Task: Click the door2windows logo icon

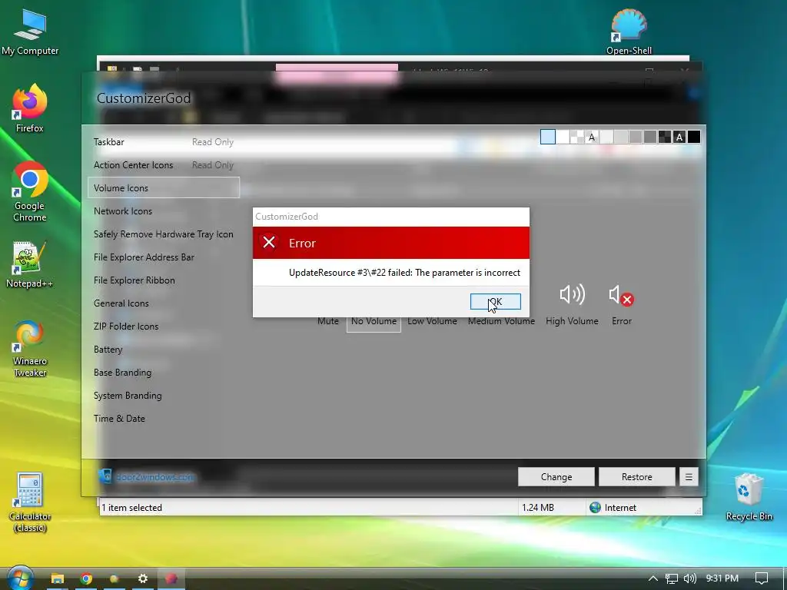Action: click(x=105, y=476)
